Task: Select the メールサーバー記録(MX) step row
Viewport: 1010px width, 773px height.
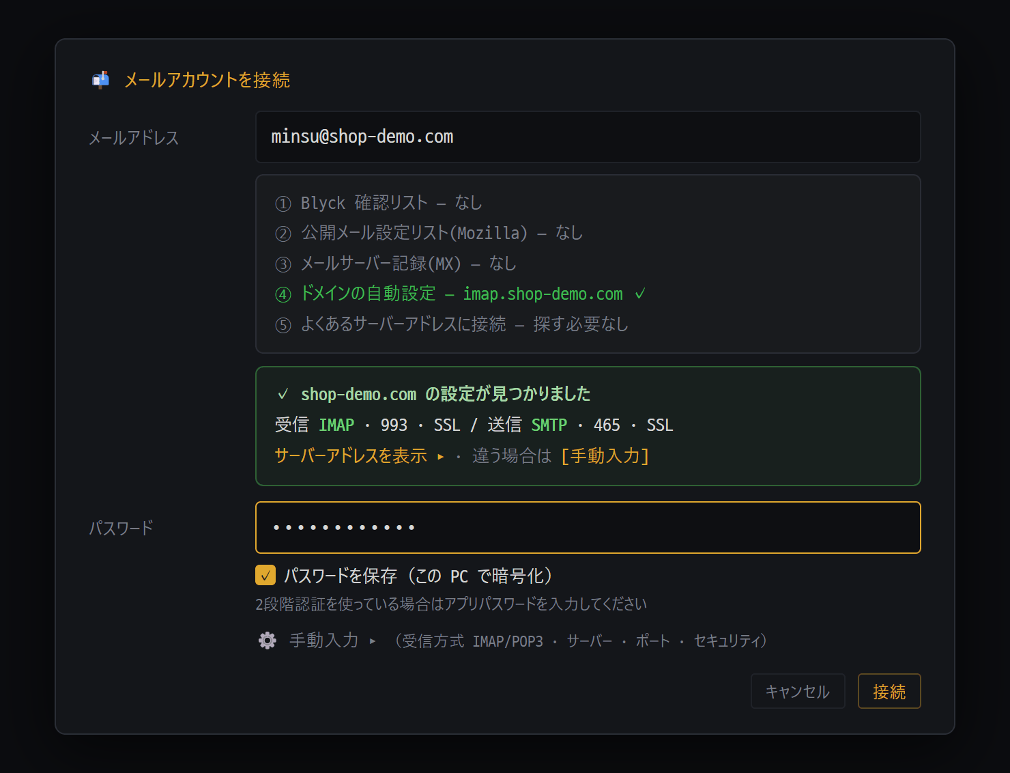Action: [396, 264]
